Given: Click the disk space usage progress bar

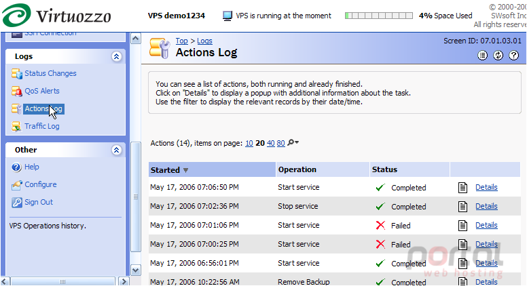Looking at the screenshot, I should [x=379, y=16].
